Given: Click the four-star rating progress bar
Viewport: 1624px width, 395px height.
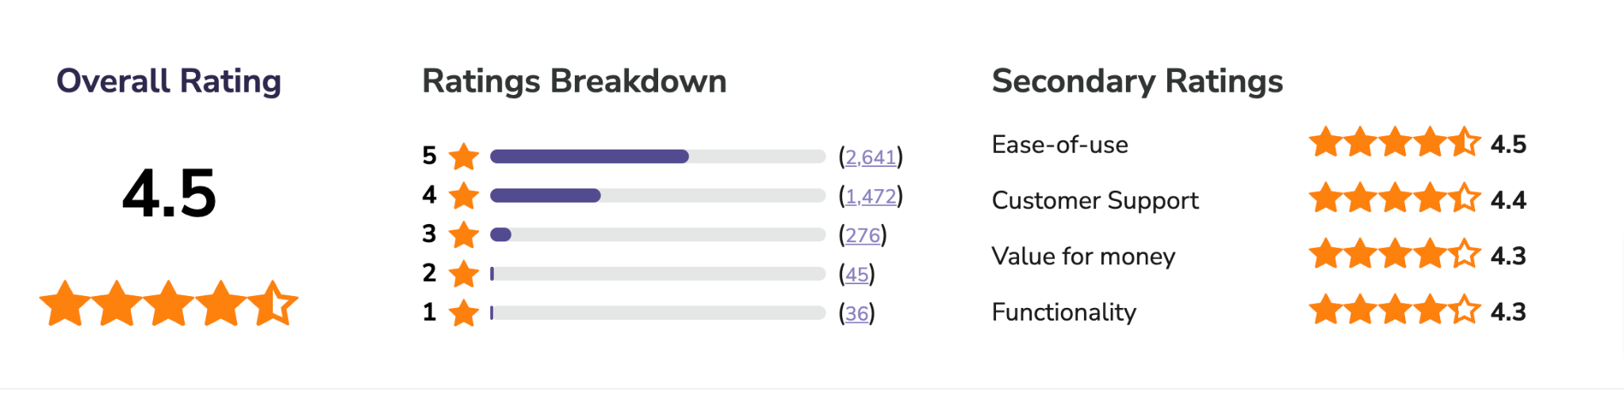Looking at the screenshot, I should pos(658,196).
